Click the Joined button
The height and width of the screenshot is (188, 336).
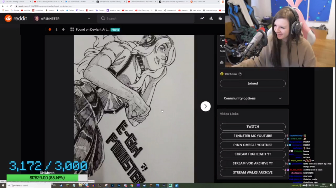[253, 84]
